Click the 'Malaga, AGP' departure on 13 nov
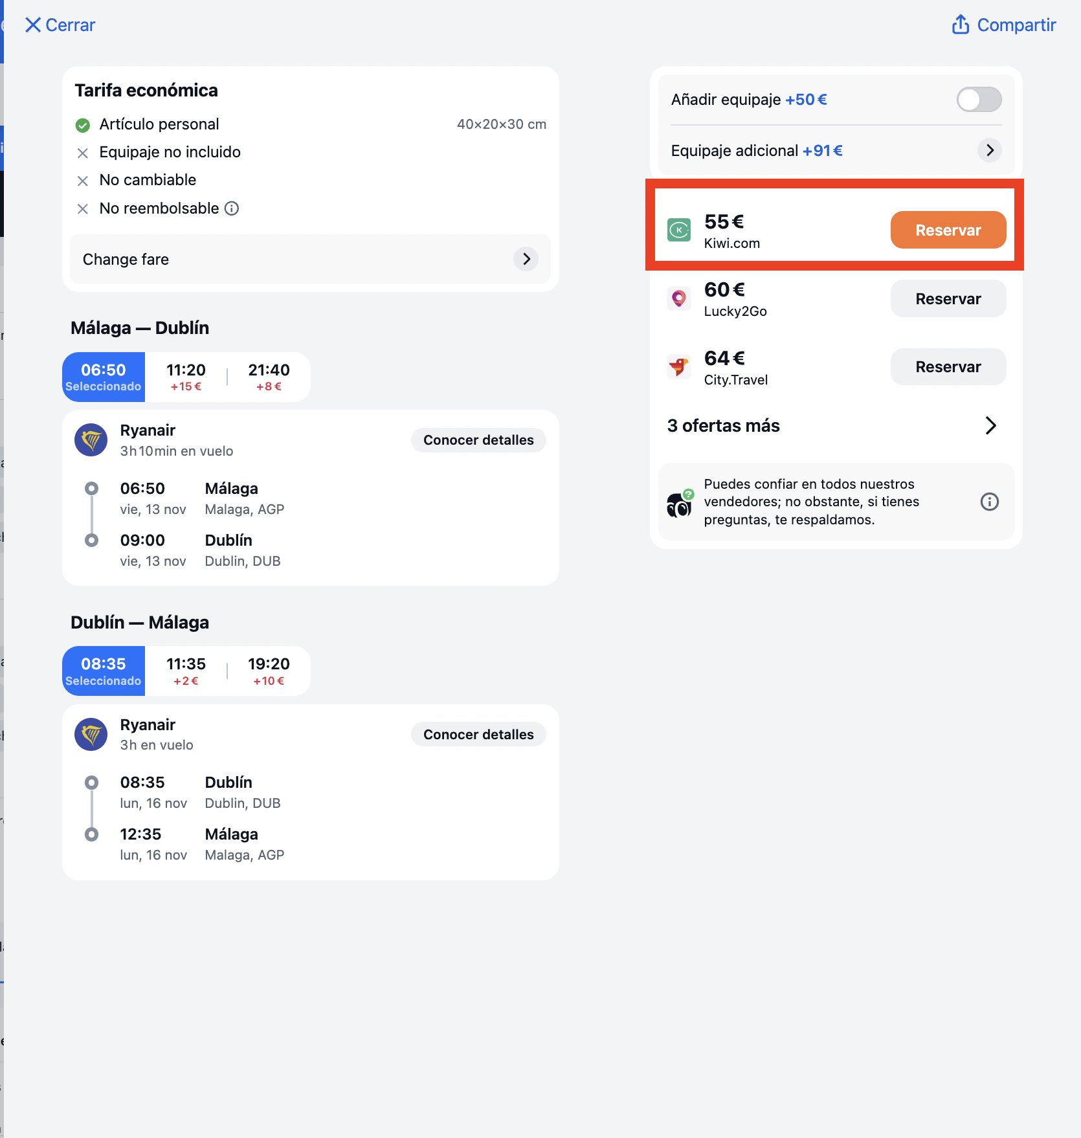The height and width of the screenshot is (1138, 1081). click(245, 509)
